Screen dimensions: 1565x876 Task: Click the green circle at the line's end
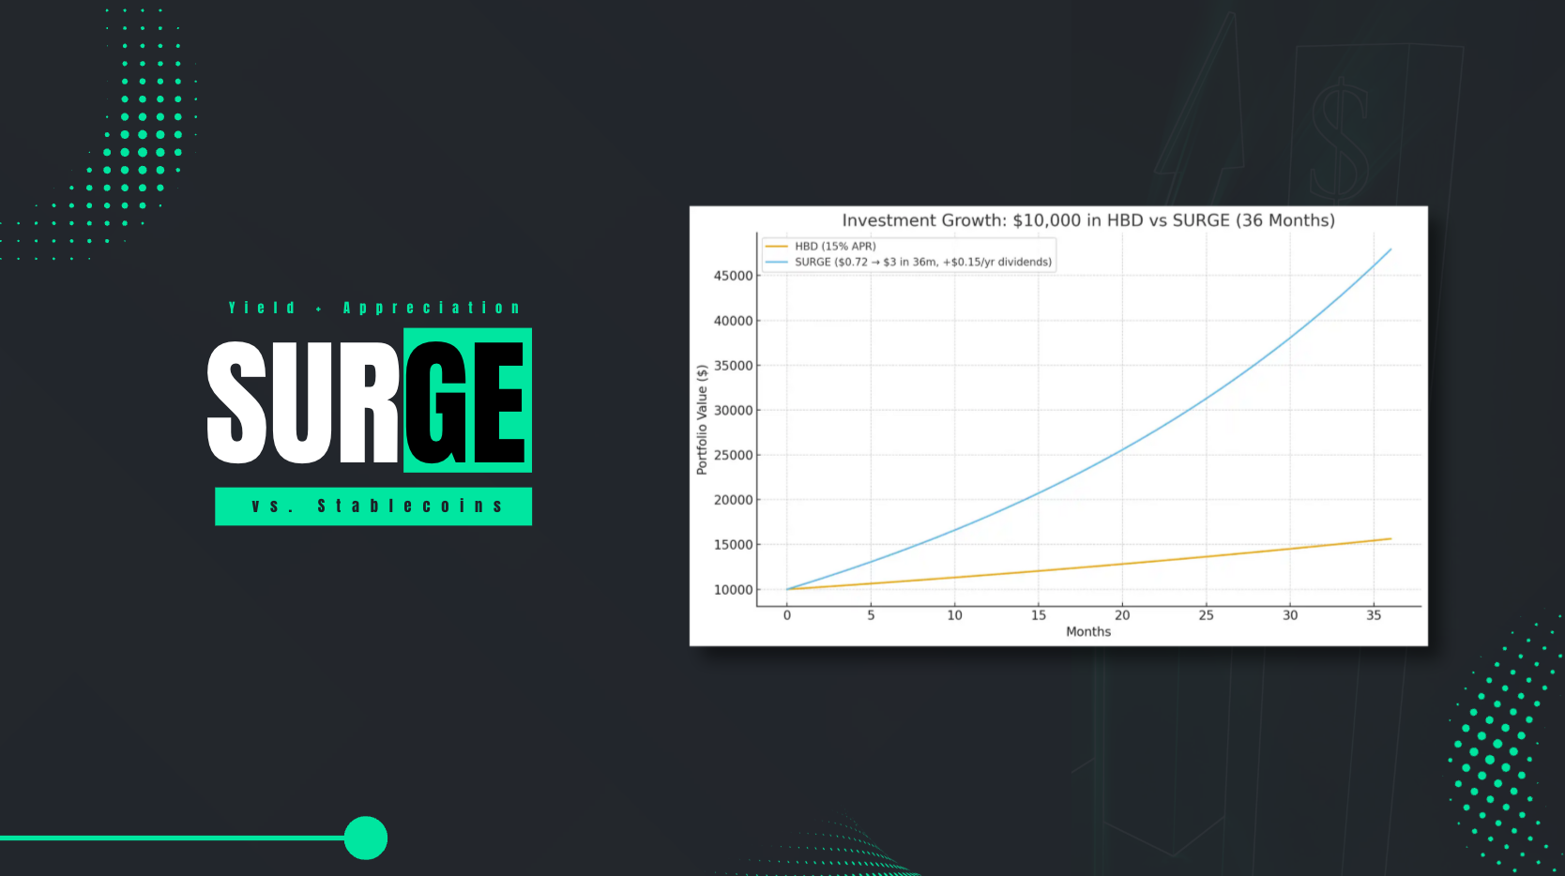coord(366,838)
